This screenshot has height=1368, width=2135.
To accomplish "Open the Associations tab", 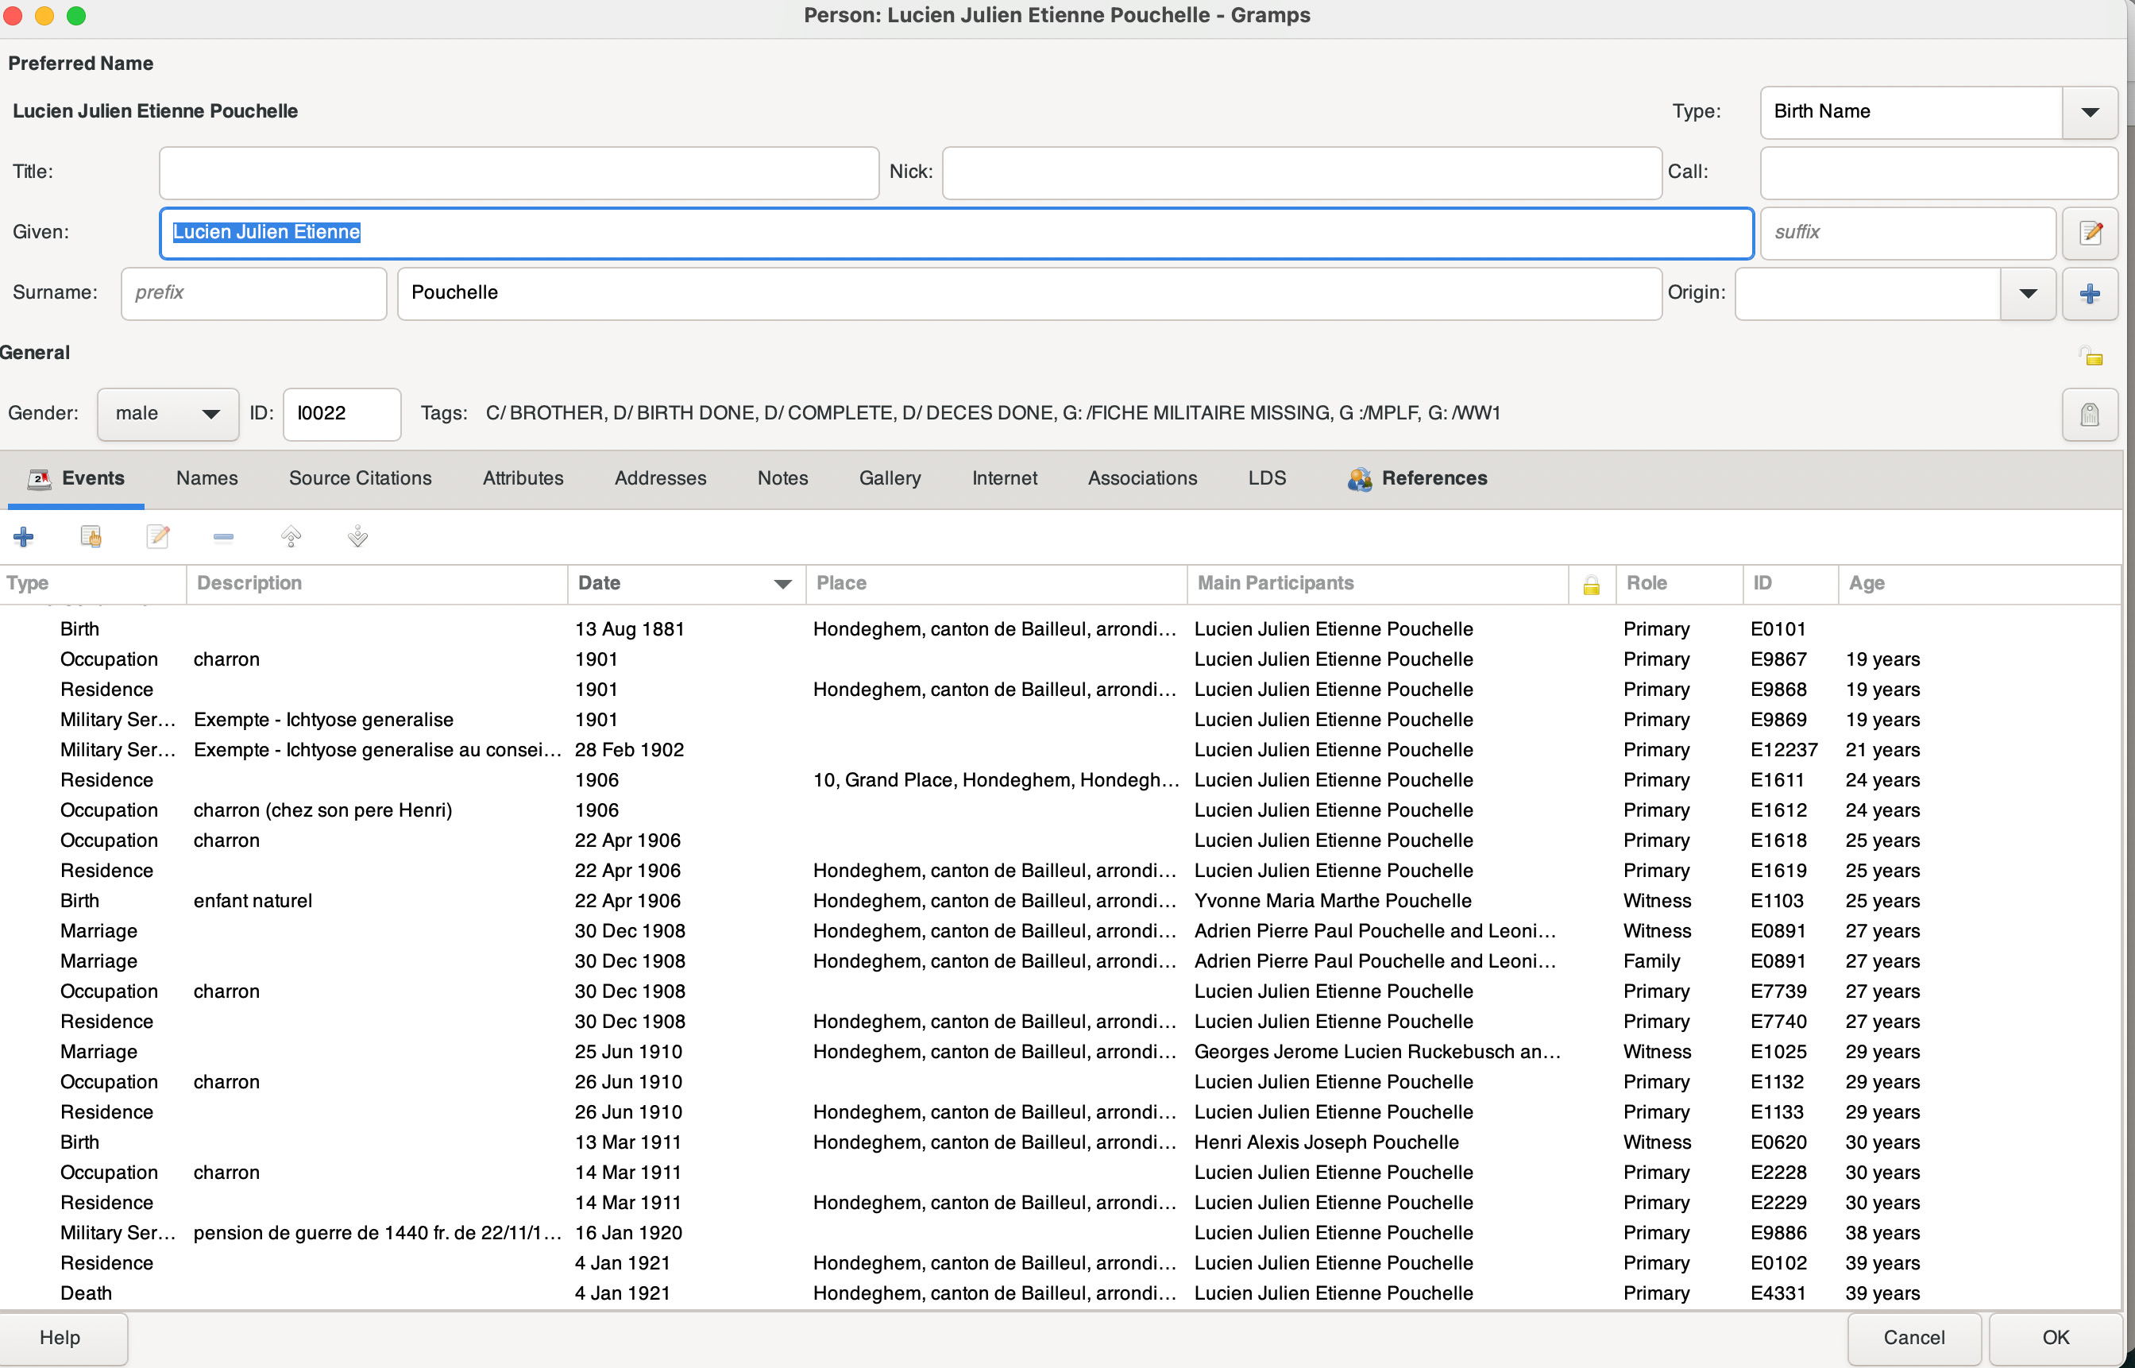I will [1142, 479].
